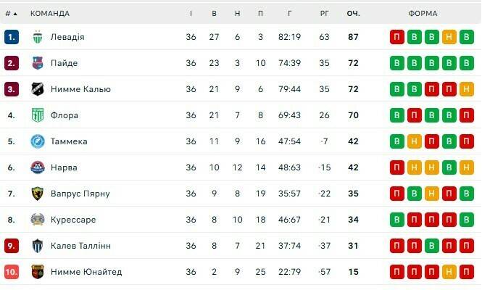Open the Левадія team link
The width and height of the screenshot is (482, 290).
[x=67, y=37]
